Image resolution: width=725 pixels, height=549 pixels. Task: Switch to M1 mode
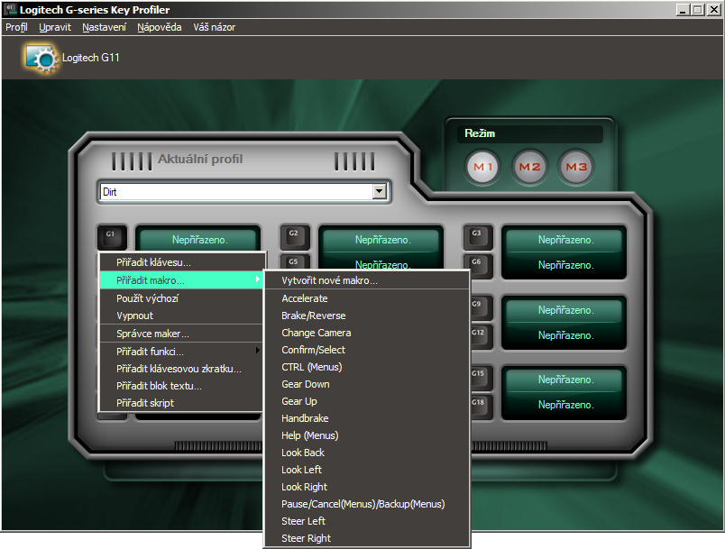pyautogui.click(x=484, y=167)
